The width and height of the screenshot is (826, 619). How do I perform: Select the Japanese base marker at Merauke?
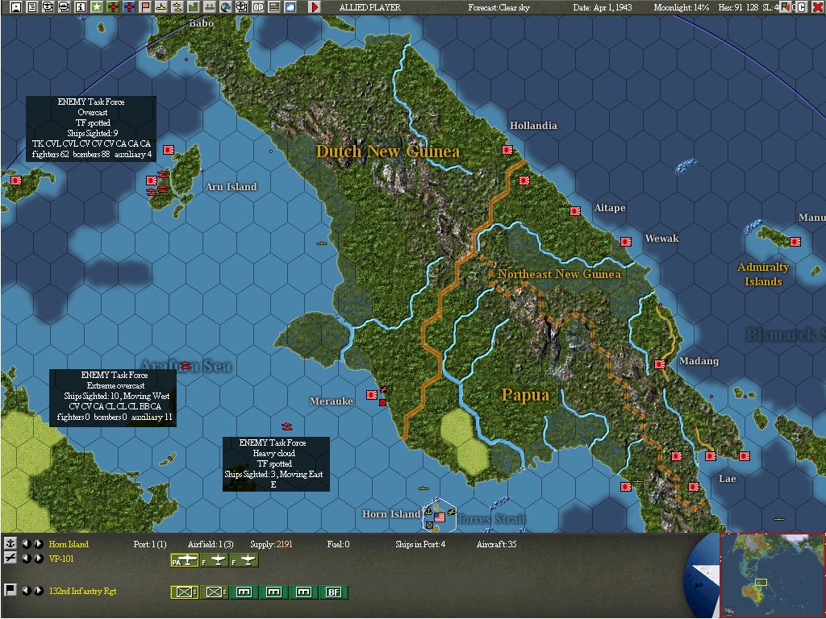coord(372,394)
